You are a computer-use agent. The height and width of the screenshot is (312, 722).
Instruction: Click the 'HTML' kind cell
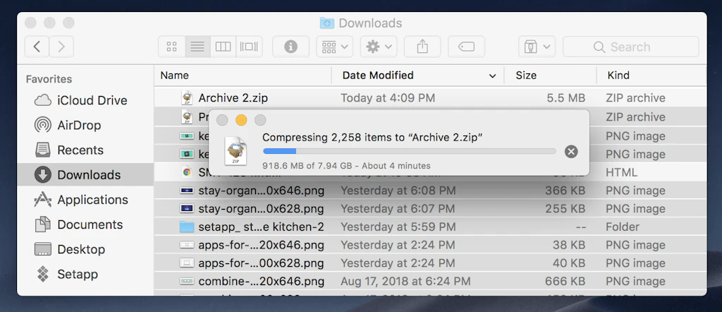[x=622, y=172]
